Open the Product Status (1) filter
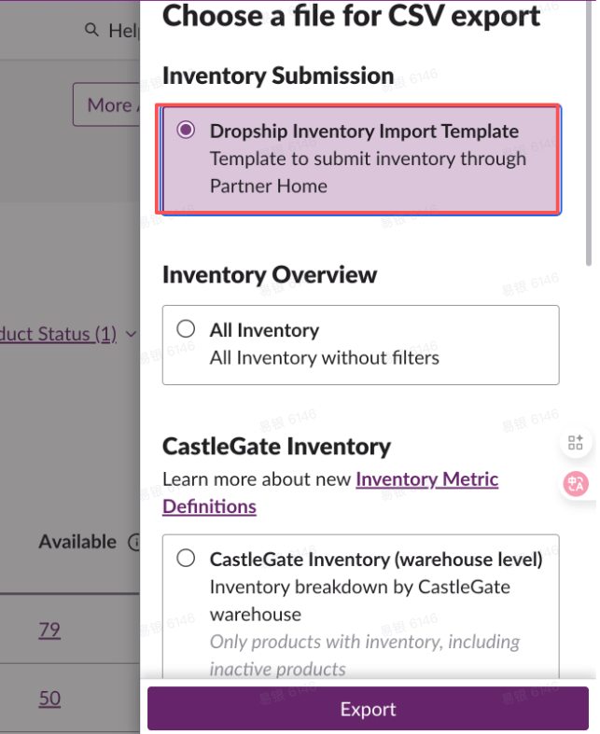 pos(58,334)
